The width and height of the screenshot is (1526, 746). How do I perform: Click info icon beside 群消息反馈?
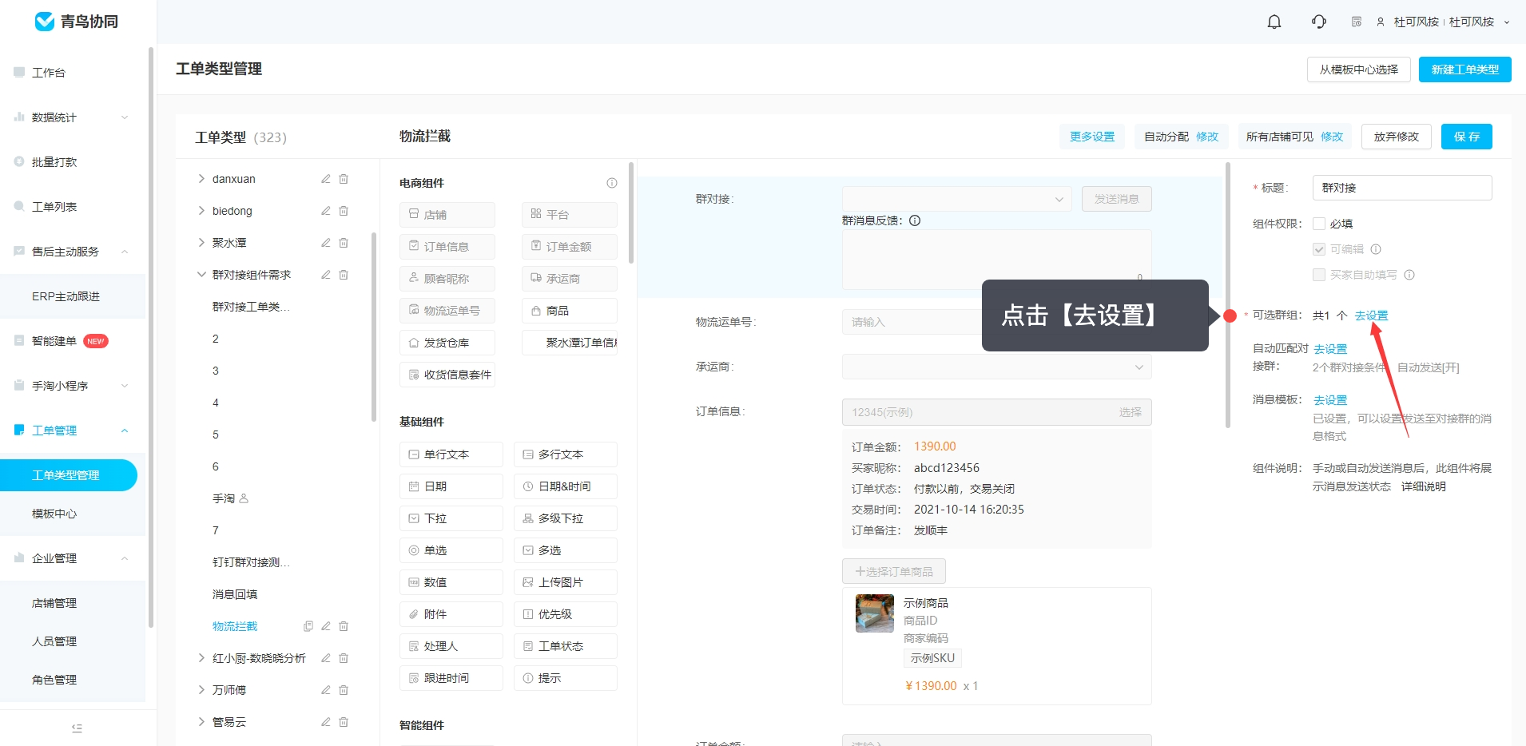[x=915, y=220]
